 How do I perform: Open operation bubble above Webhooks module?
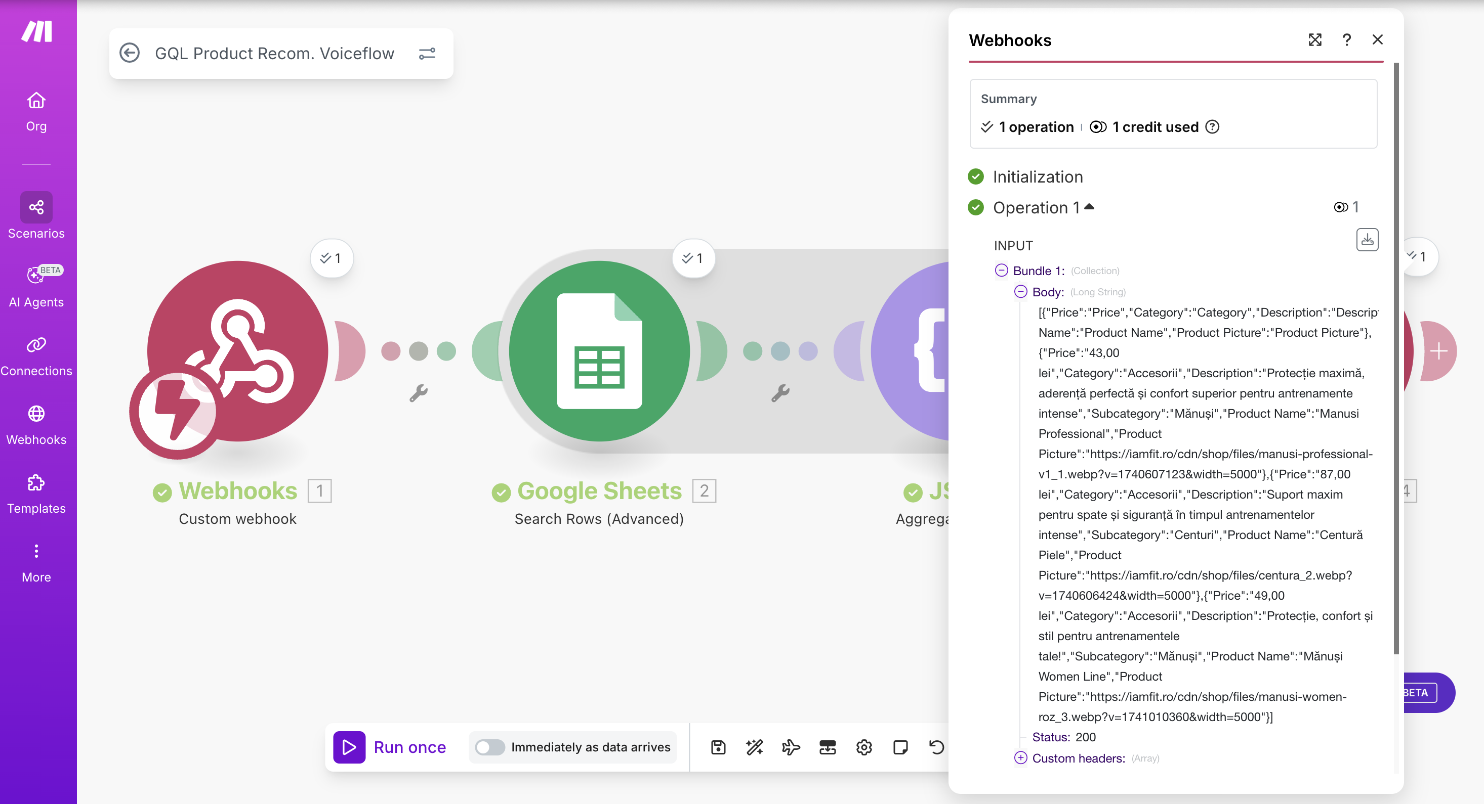click(331, 258)
